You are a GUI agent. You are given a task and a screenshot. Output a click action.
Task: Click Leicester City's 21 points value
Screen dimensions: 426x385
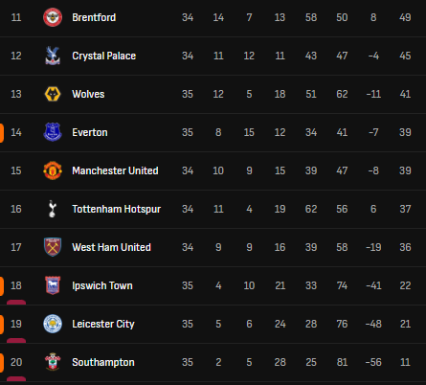405,324
